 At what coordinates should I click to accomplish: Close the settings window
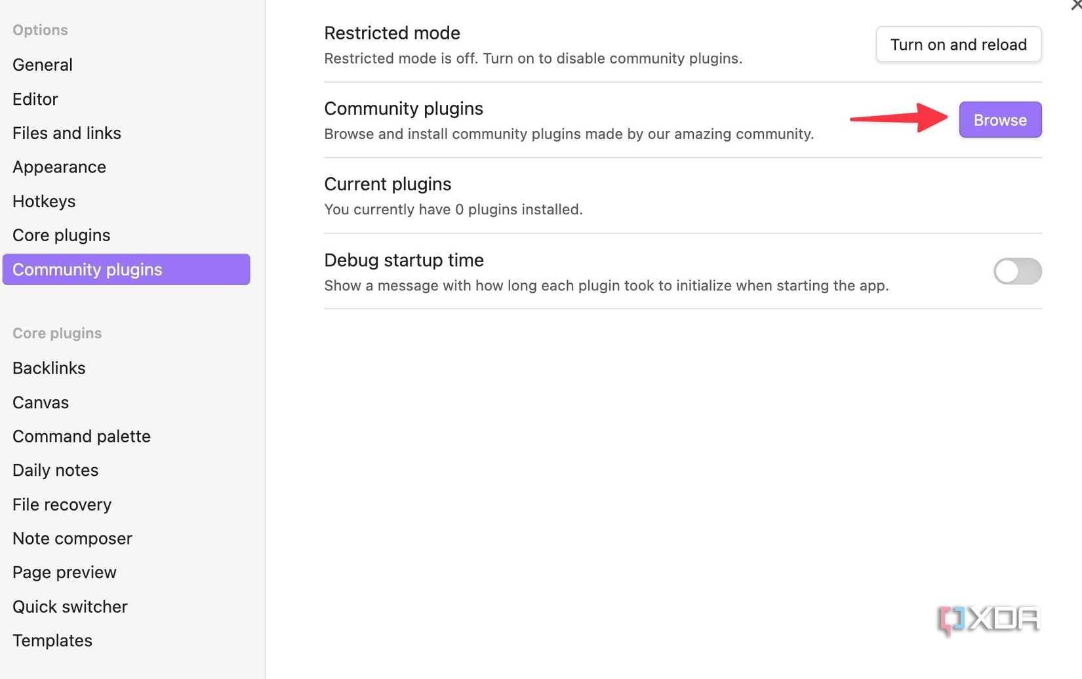(1076, 5)
